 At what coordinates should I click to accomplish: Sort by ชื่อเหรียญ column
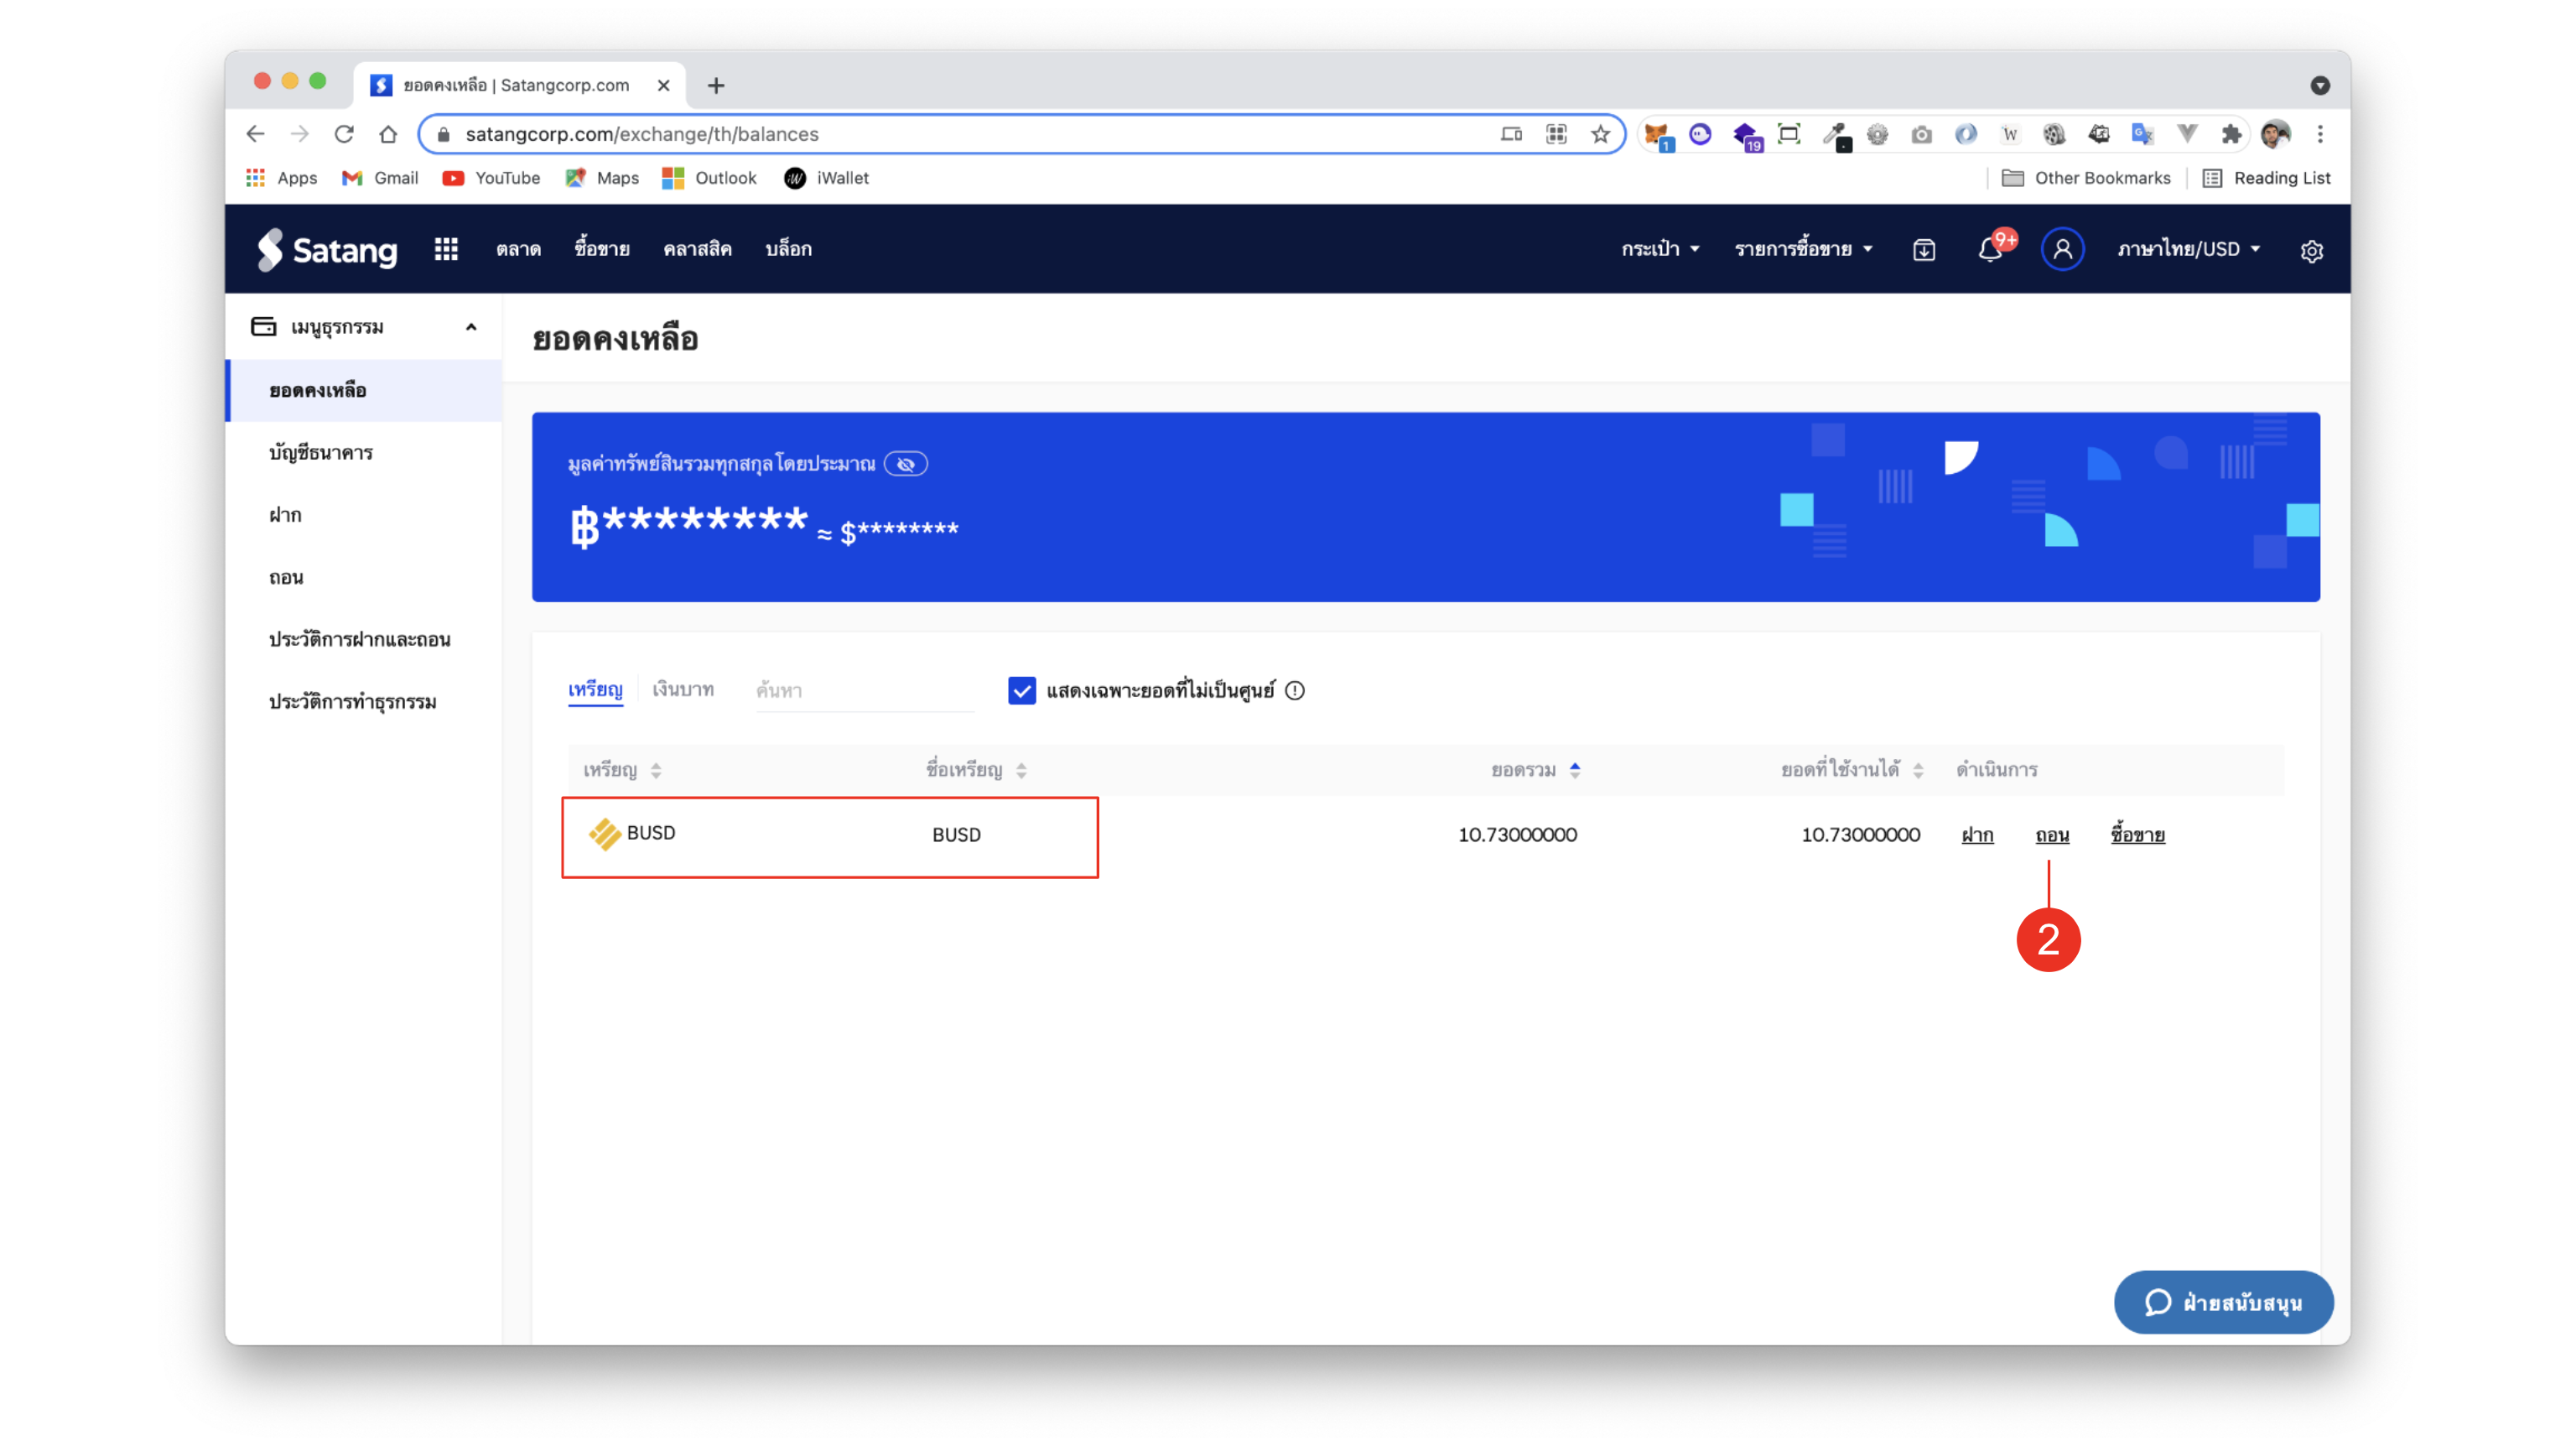976,770
